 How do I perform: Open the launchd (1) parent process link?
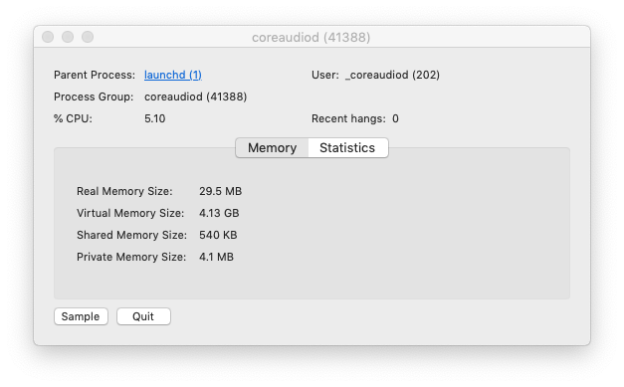pos(173,75)
